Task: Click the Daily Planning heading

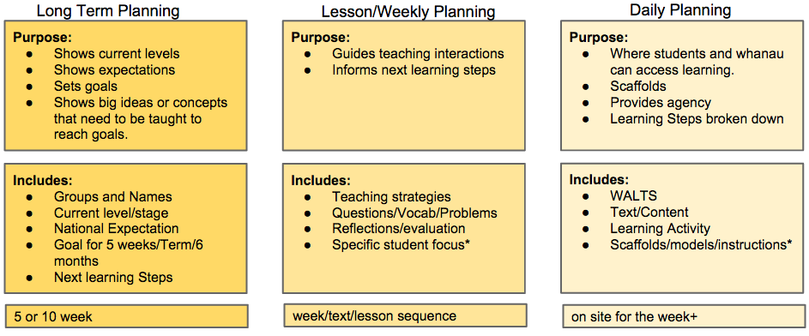Action: coord(680,9)
